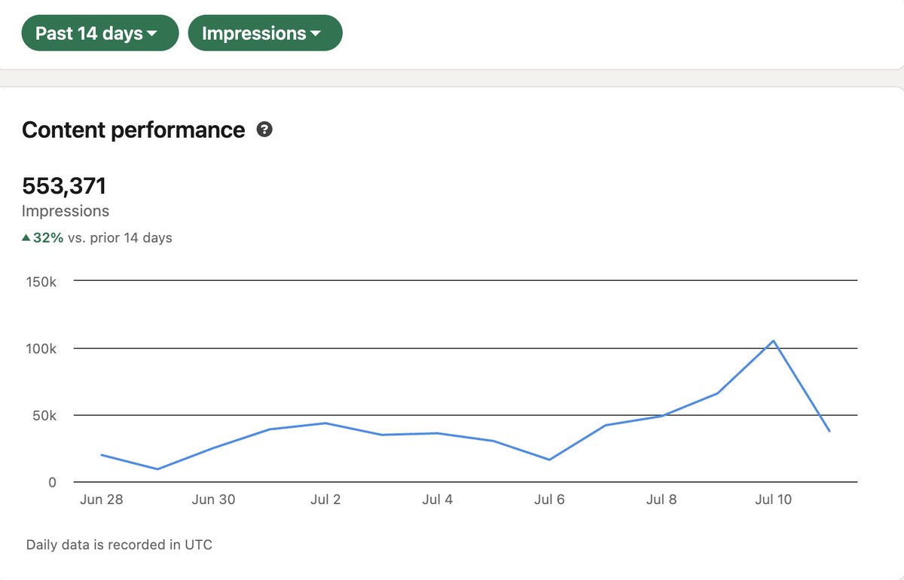Click the Content performance help icon
The width and height of the screenshot is (904, 580).
[264, 130]
